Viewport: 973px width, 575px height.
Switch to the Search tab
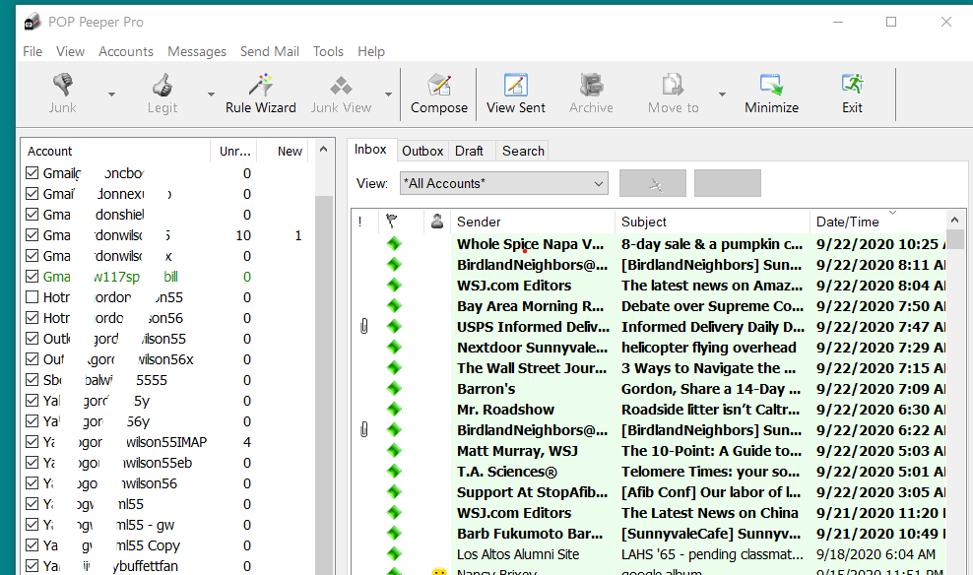click(x=523, y=151)
